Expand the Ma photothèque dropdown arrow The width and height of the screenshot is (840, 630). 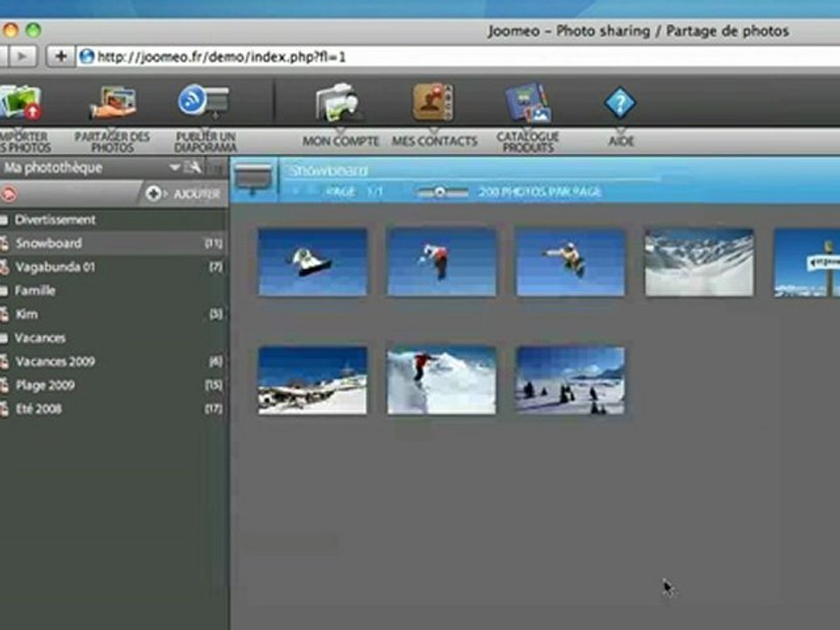(x=175, y=168)
